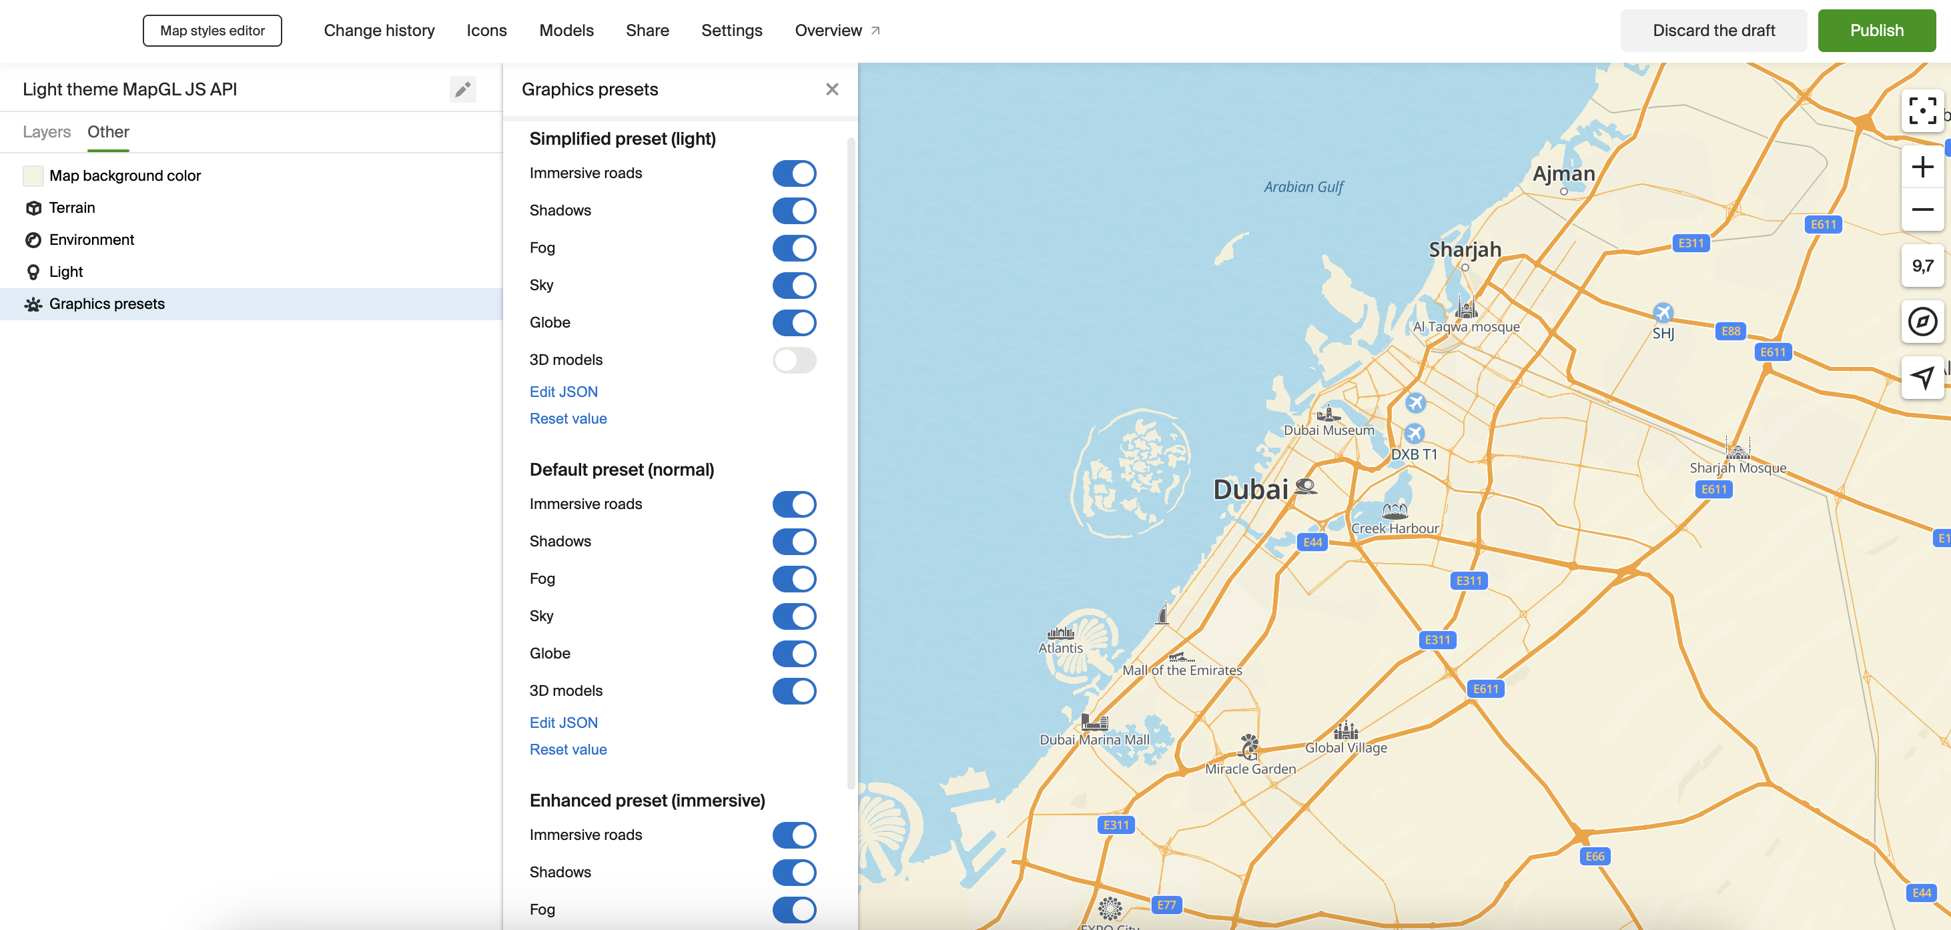
Task: Click the pencil edit style name icon
Action: click(x=462, y=89)
